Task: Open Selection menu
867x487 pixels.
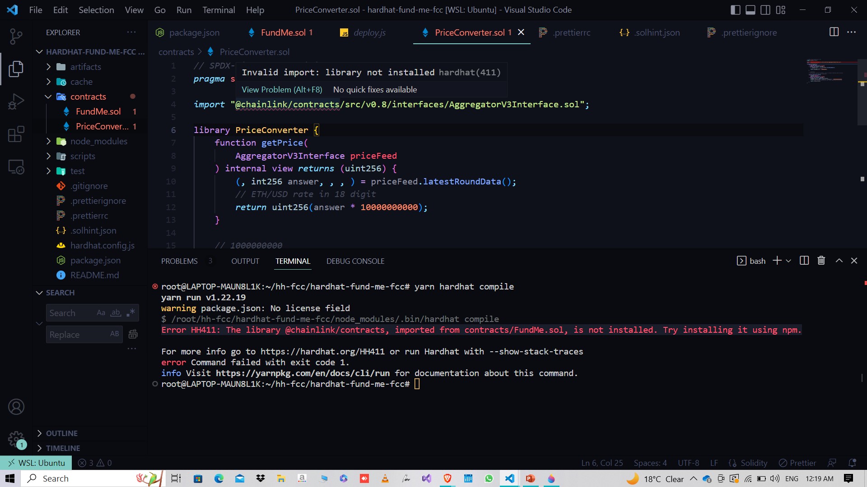Action: click(x=96, y=10)
